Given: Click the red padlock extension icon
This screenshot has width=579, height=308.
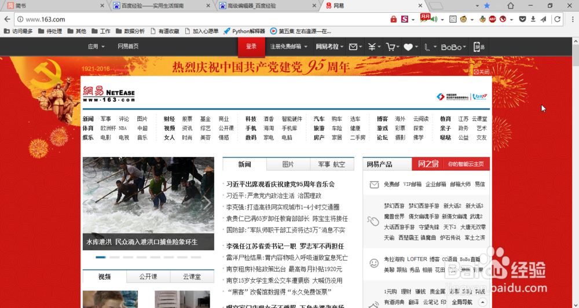Looking at the screenshot, I should [x=394, y=19].
